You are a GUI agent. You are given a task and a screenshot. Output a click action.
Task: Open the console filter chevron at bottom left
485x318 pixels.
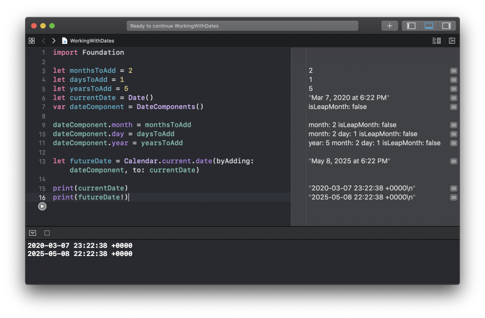(x=32, y=233)
